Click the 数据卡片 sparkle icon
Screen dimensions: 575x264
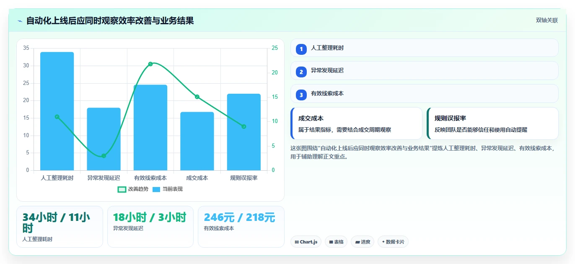pyautogui.click(x=383, y=242)
